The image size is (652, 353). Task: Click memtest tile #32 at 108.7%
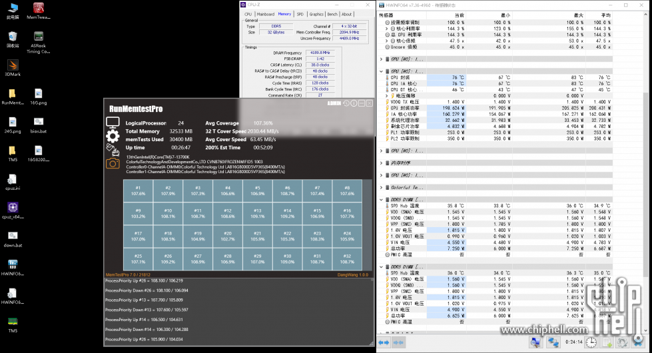pyautogui.click(x=347, y=259)
